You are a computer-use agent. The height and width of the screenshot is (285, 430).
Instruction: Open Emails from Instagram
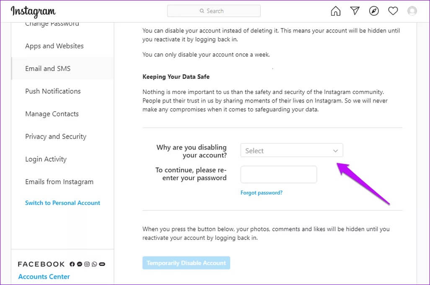pyautogui.click(x=59, y=182)
